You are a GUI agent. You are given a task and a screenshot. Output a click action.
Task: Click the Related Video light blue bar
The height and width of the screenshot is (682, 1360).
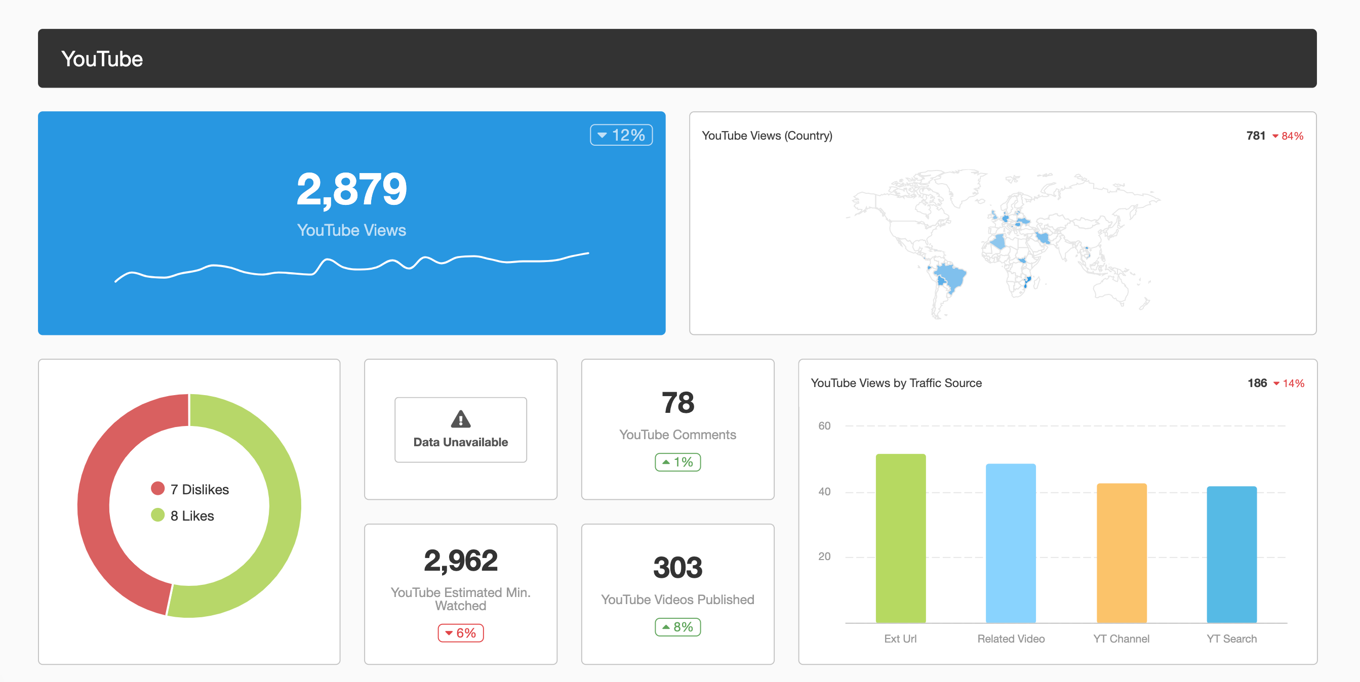pos(1011,543)
